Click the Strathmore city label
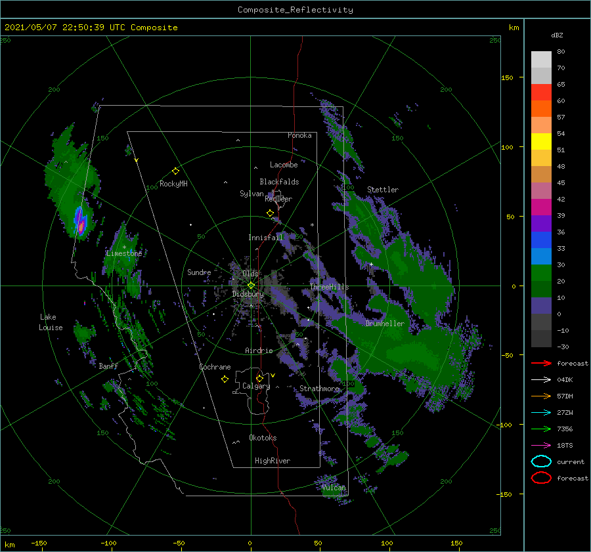Screen dimensions: 591x552 click(x=320, y=389)
